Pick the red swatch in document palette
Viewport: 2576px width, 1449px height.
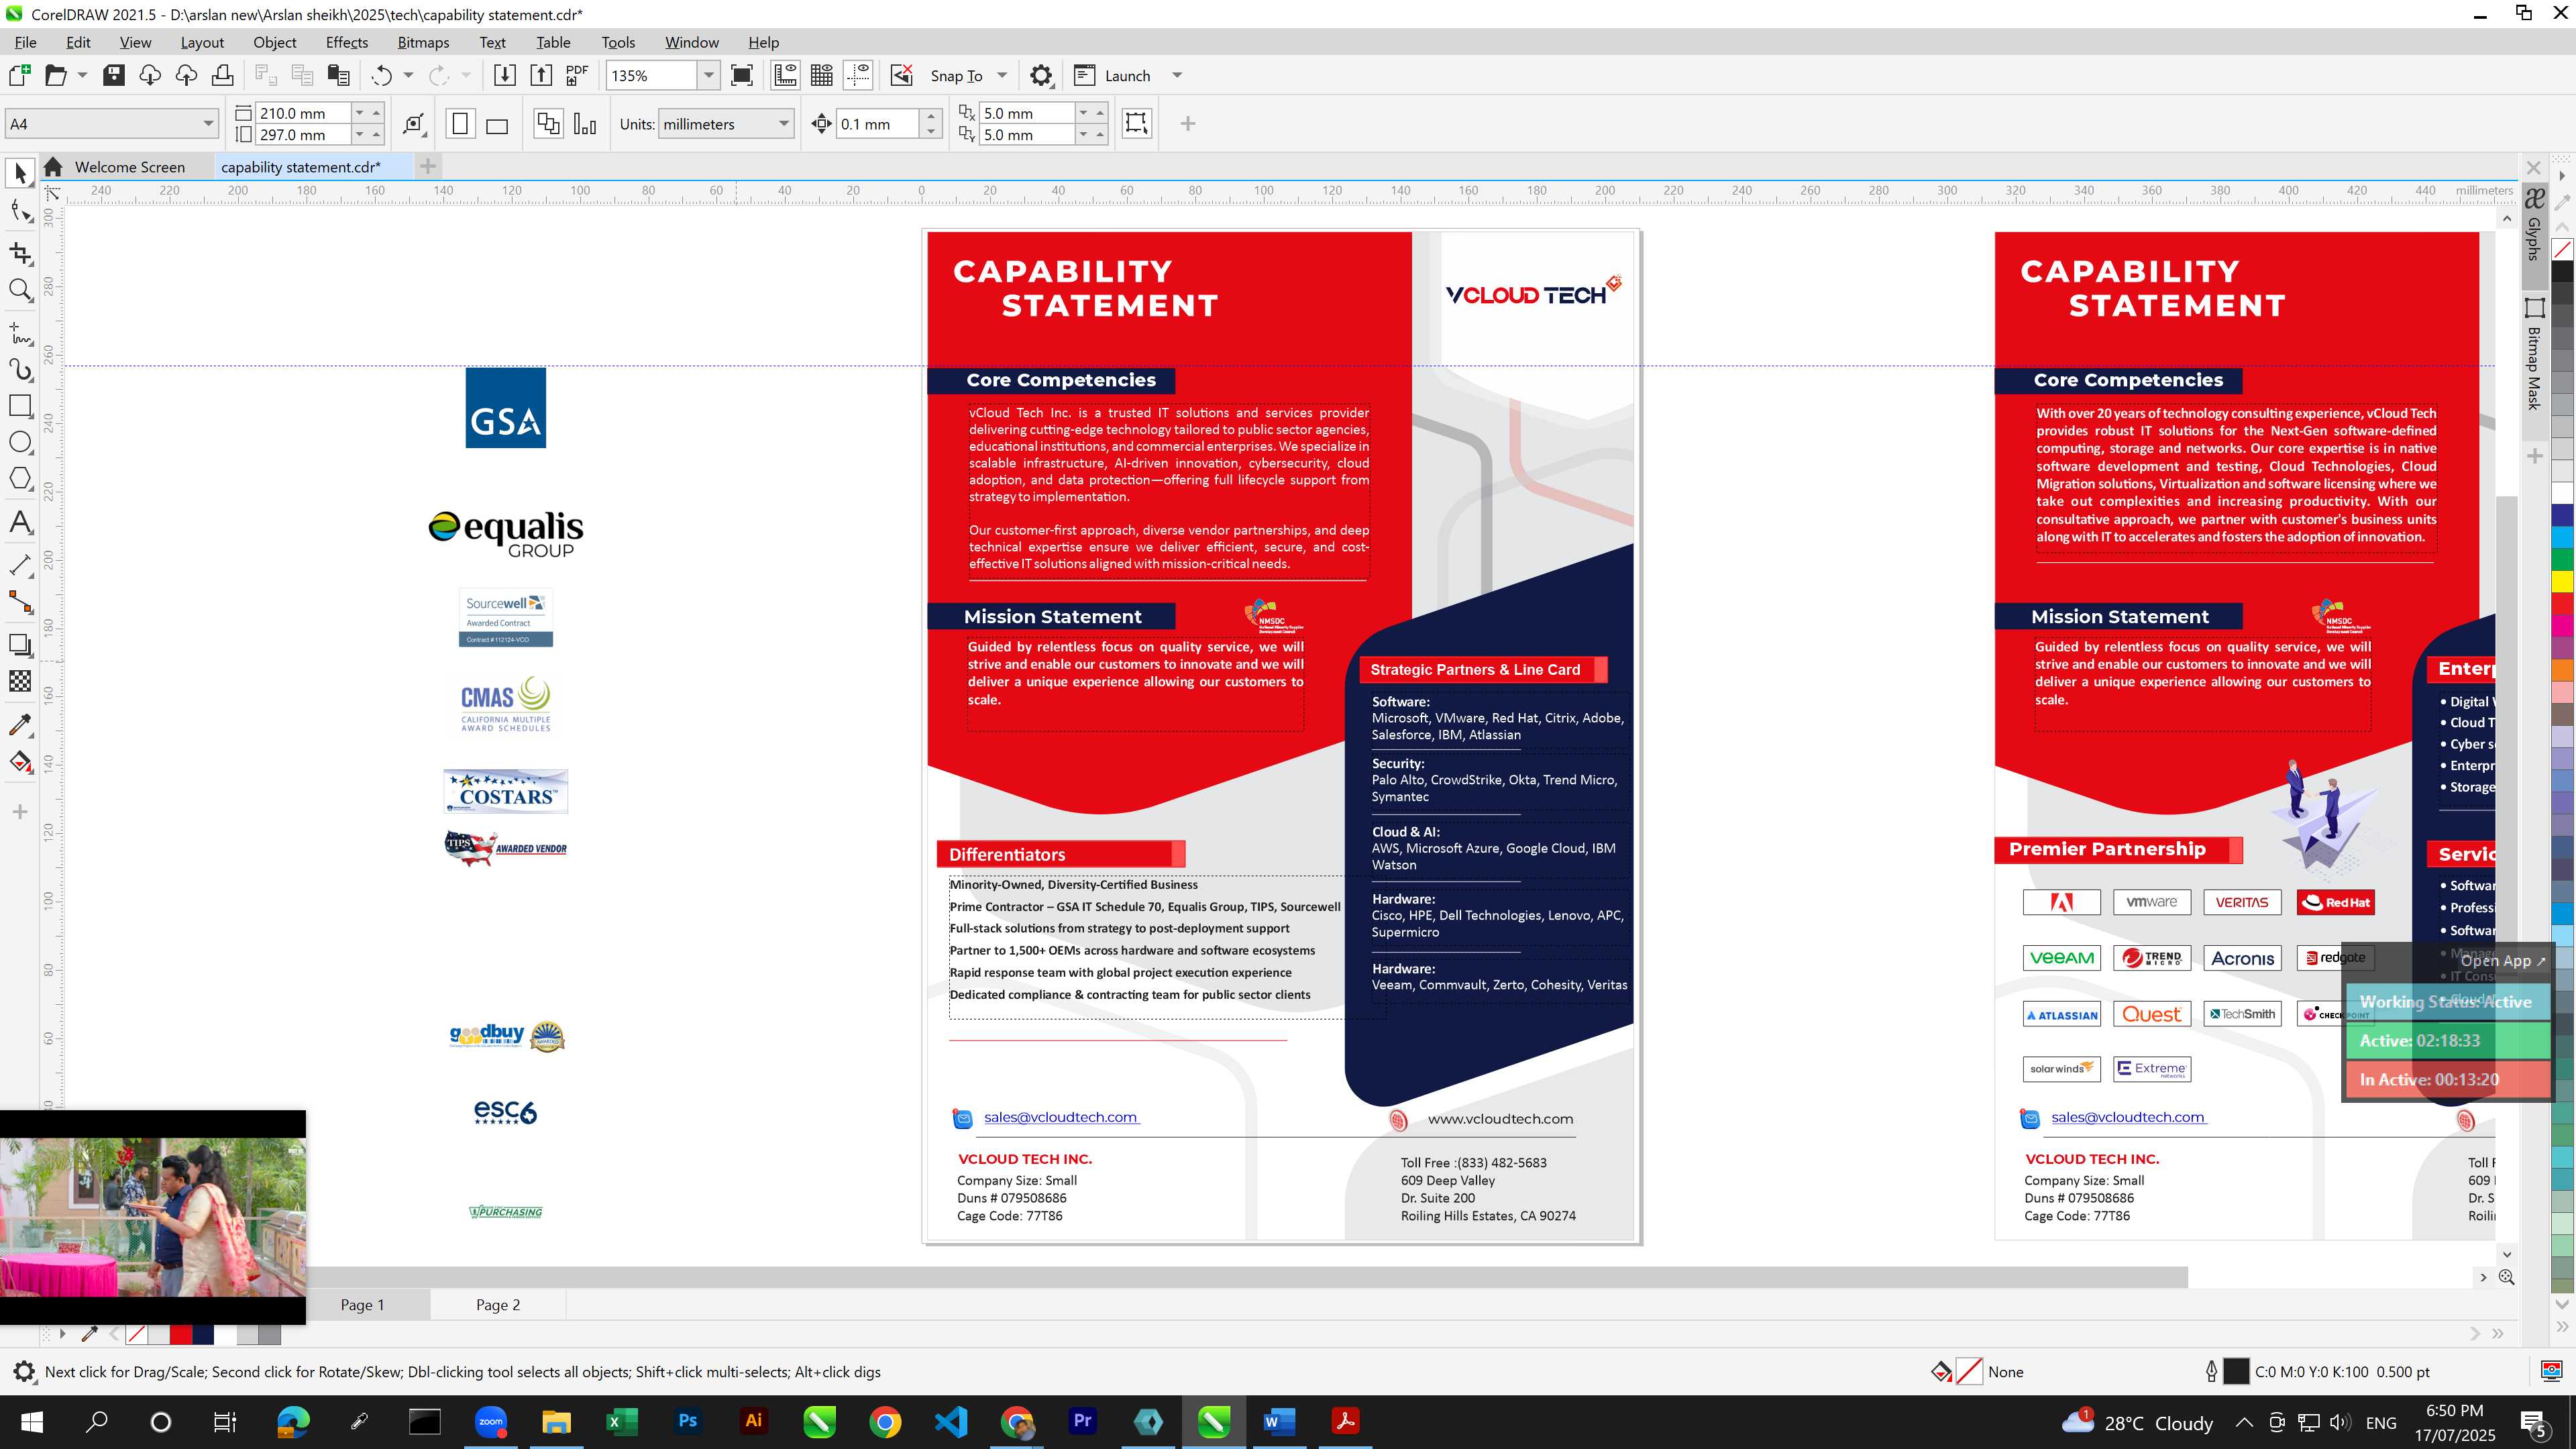[181, 1334]
